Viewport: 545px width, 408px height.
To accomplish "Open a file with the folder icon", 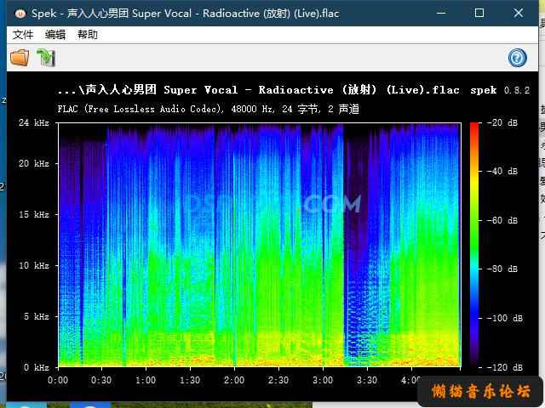I will [20, 58].
